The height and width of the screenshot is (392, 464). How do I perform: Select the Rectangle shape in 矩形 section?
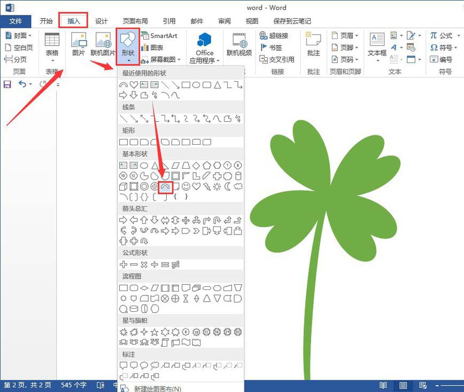[123, 142]
